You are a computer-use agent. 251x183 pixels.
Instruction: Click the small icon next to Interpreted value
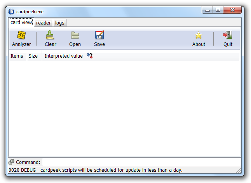[89, 56]
